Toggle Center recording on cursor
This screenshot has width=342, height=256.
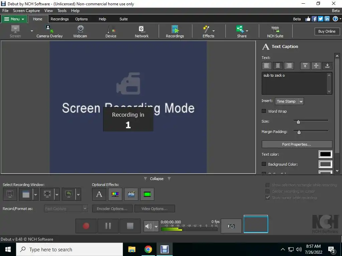pyautogui.click(x=268, y=191)
